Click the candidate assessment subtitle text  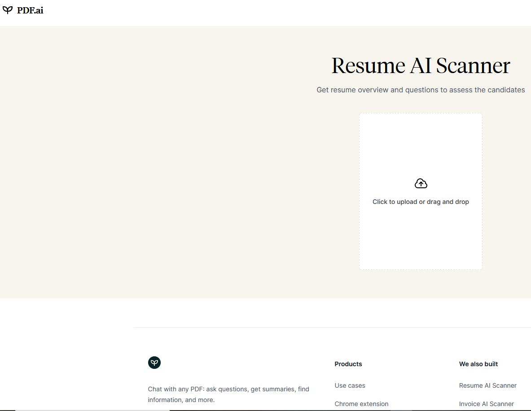click(421, 90)
